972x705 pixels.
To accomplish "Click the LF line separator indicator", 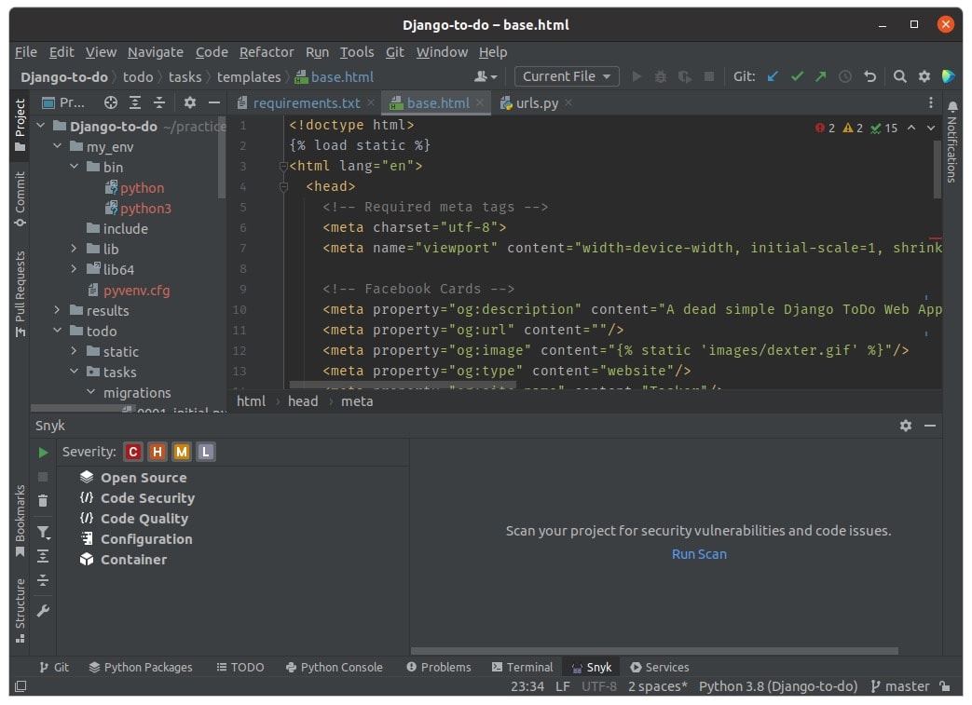I will pos(562,686).
